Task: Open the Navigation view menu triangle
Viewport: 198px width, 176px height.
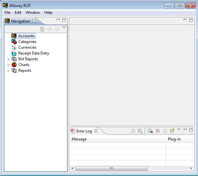Action: [x=64, y=27]
